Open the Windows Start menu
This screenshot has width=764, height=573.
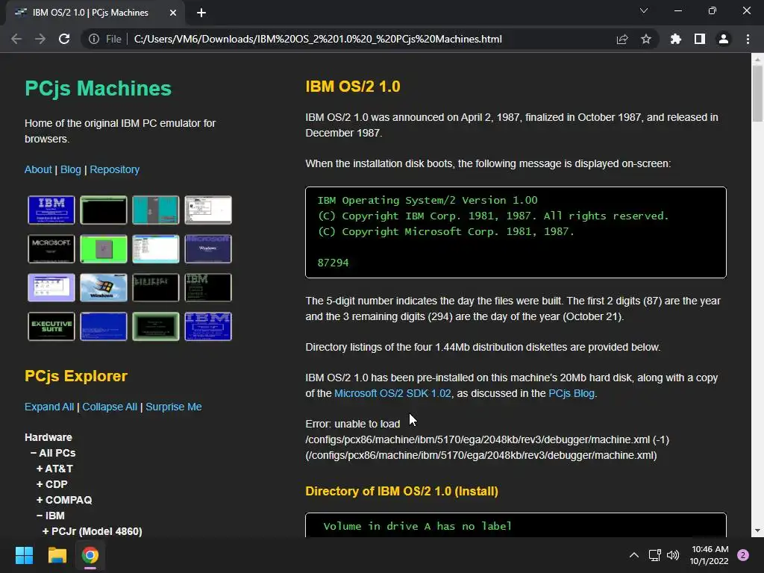(24, 555)
